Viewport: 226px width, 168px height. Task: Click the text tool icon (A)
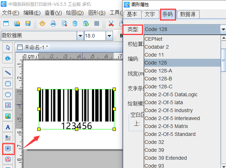(8, 127)
